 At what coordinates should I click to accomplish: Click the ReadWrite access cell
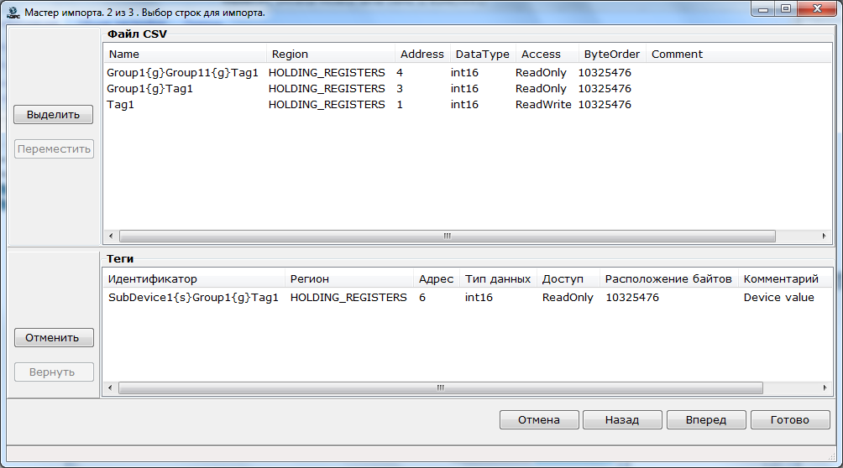(543, 105)
